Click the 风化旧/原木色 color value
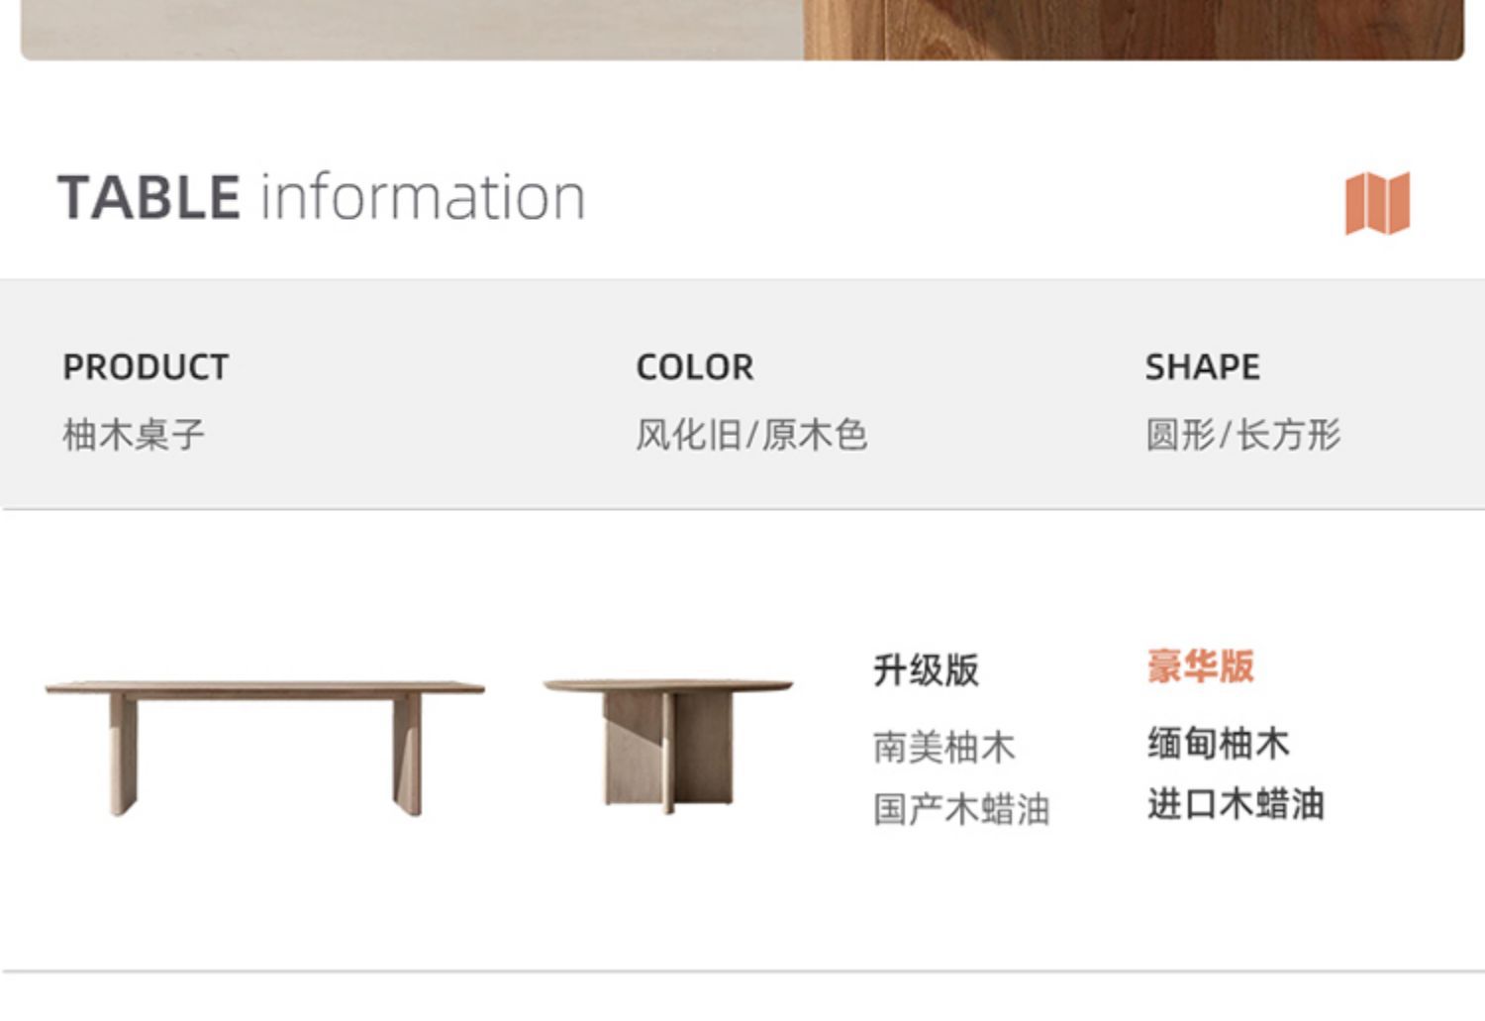 [751, 435]
